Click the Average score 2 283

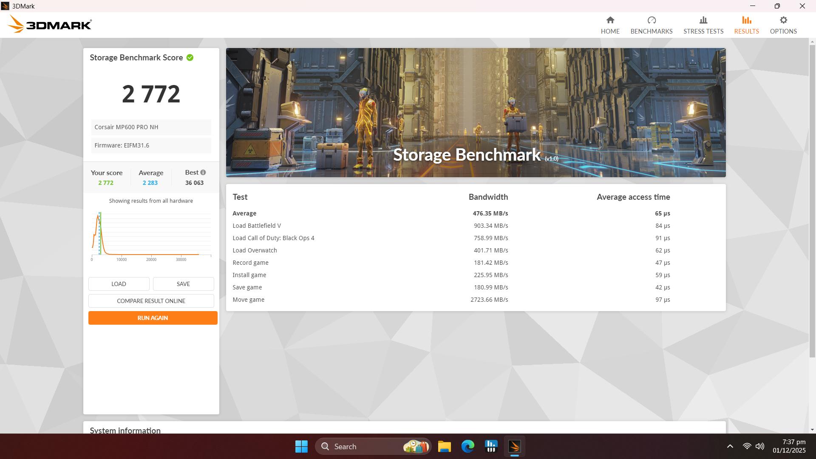pyautogui.click(x=150, y=183)
